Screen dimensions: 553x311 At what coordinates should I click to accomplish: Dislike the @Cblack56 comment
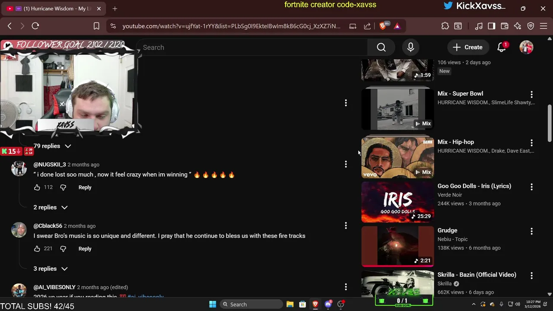click(x=63, y=249)
